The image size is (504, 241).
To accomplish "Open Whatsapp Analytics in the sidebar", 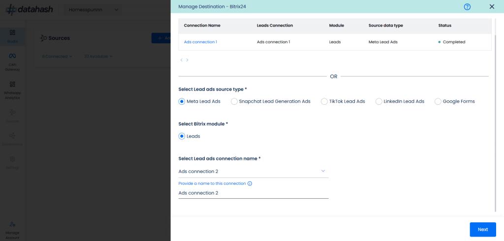I will point(12,90).
